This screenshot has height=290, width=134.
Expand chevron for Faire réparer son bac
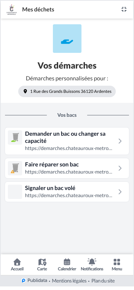[x=120, y=168]
